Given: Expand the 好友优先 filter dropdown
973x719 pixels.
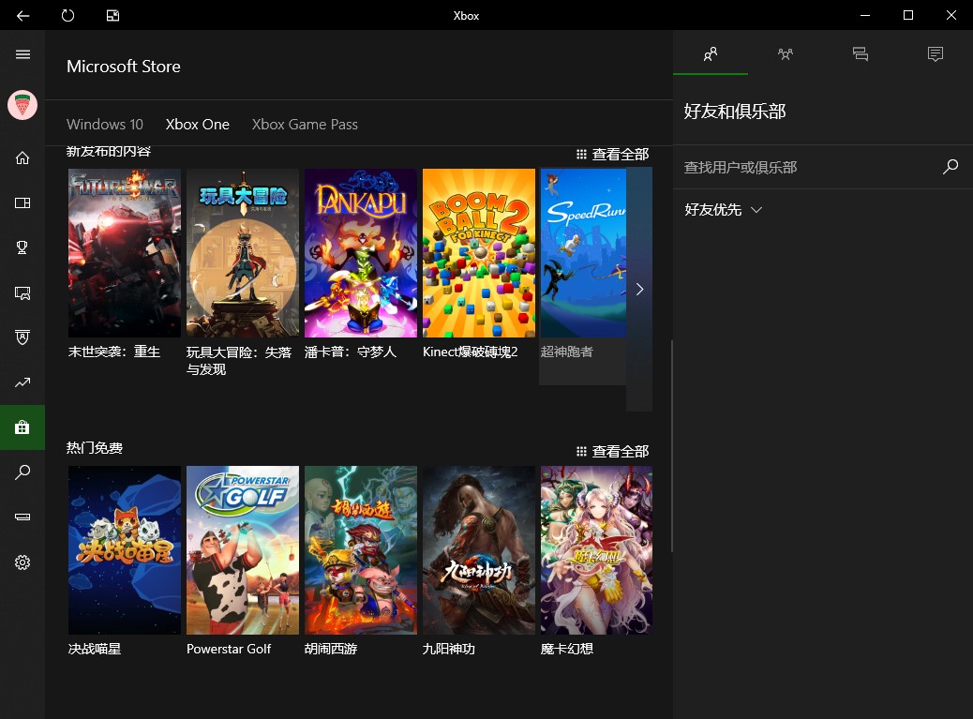Looking at the screenshot, I should click(723, 210).
